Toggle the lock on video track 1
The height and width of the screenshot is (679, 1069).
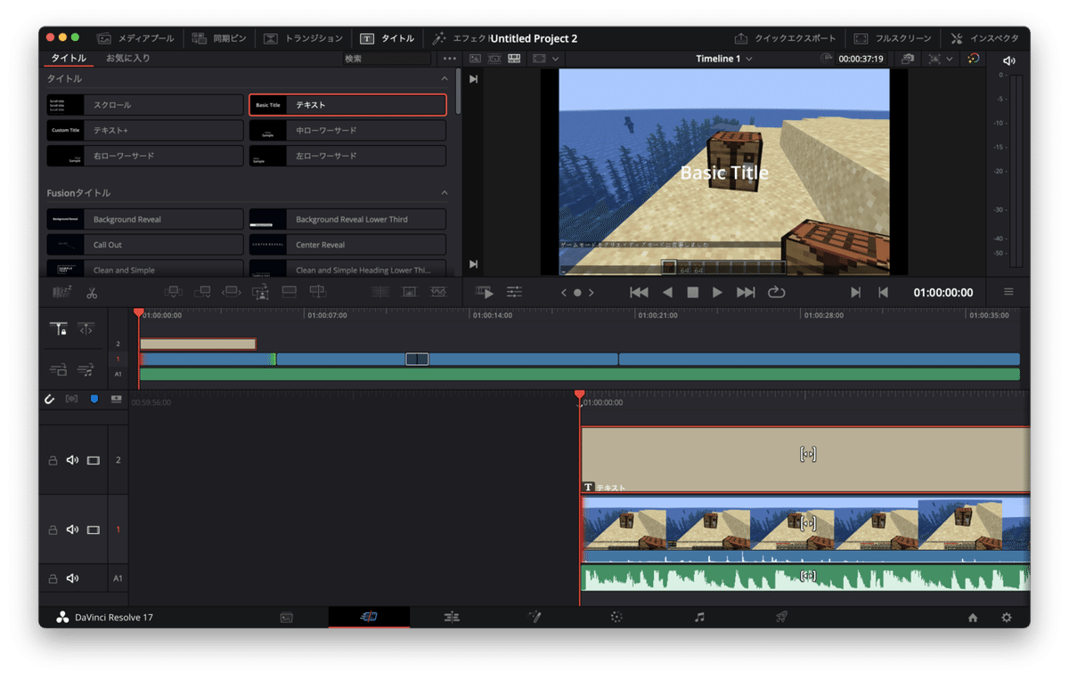52,529
